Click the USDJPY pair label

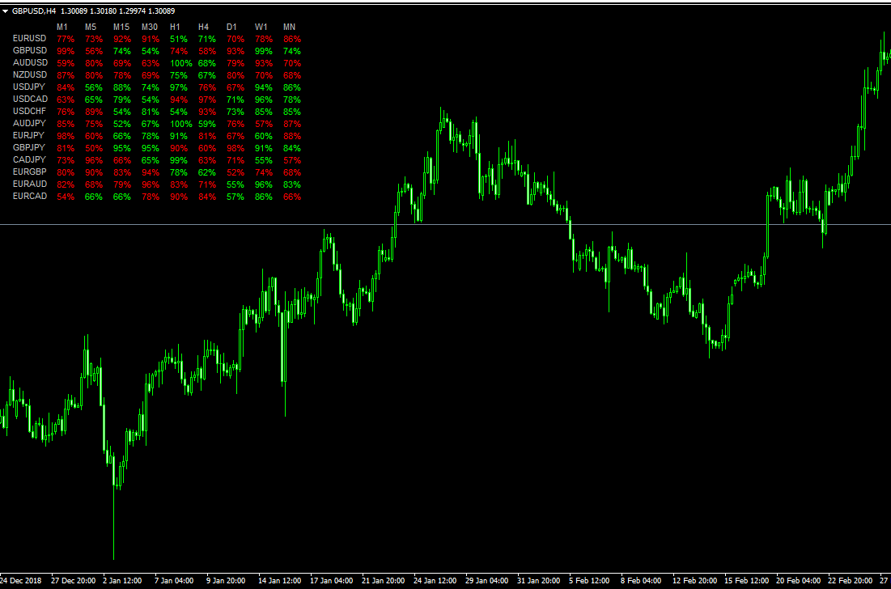pos(30,87)
